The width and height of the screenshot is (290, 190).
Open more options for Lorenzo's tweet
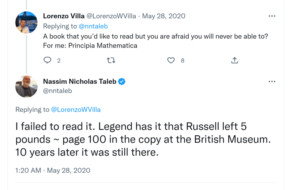pyautogui.click(x=272, y=16)
